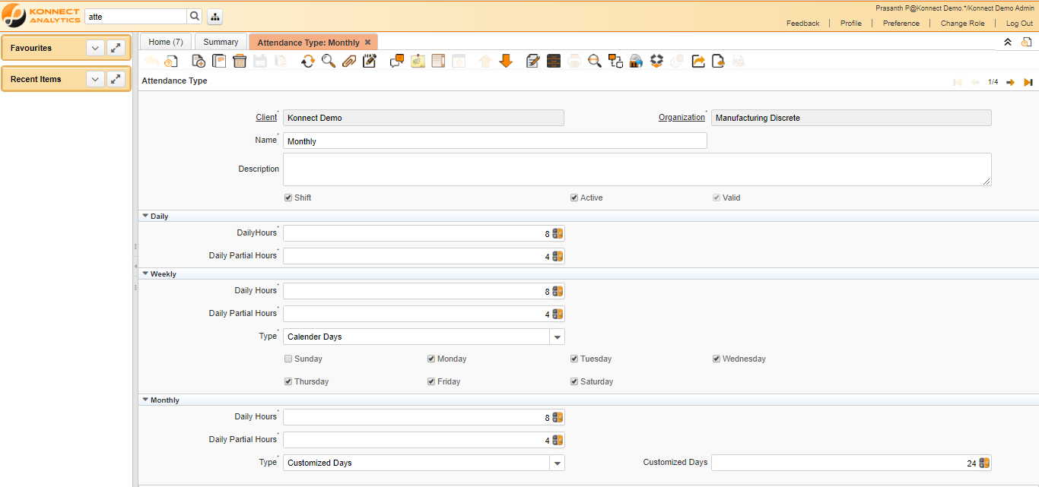
Task: Go to next record arrow
Action: coord(1010,82)
